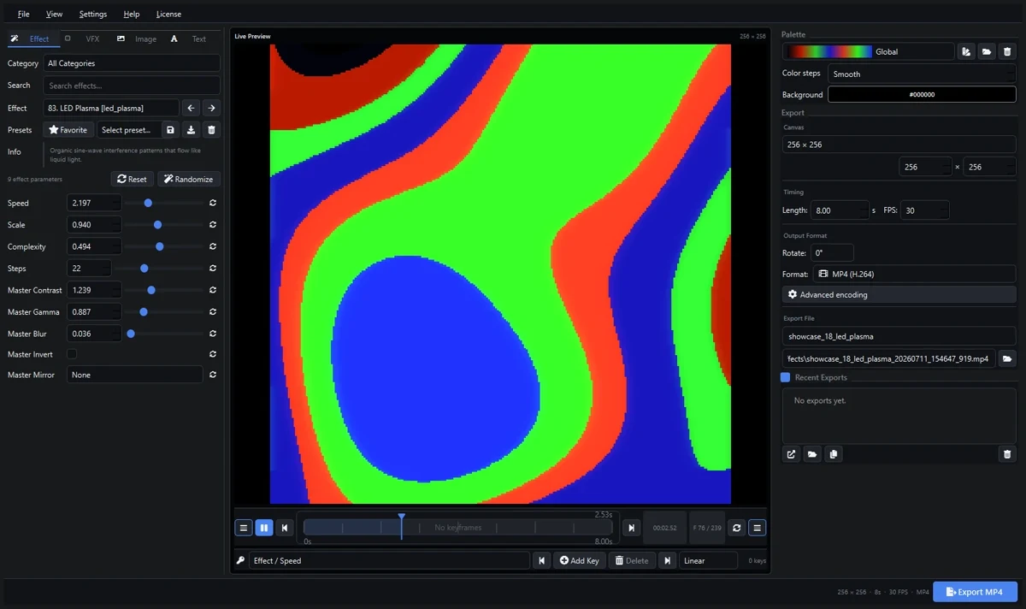Open the Help menu
Screen dimensions: 1026x609
[x=132, y=14]
